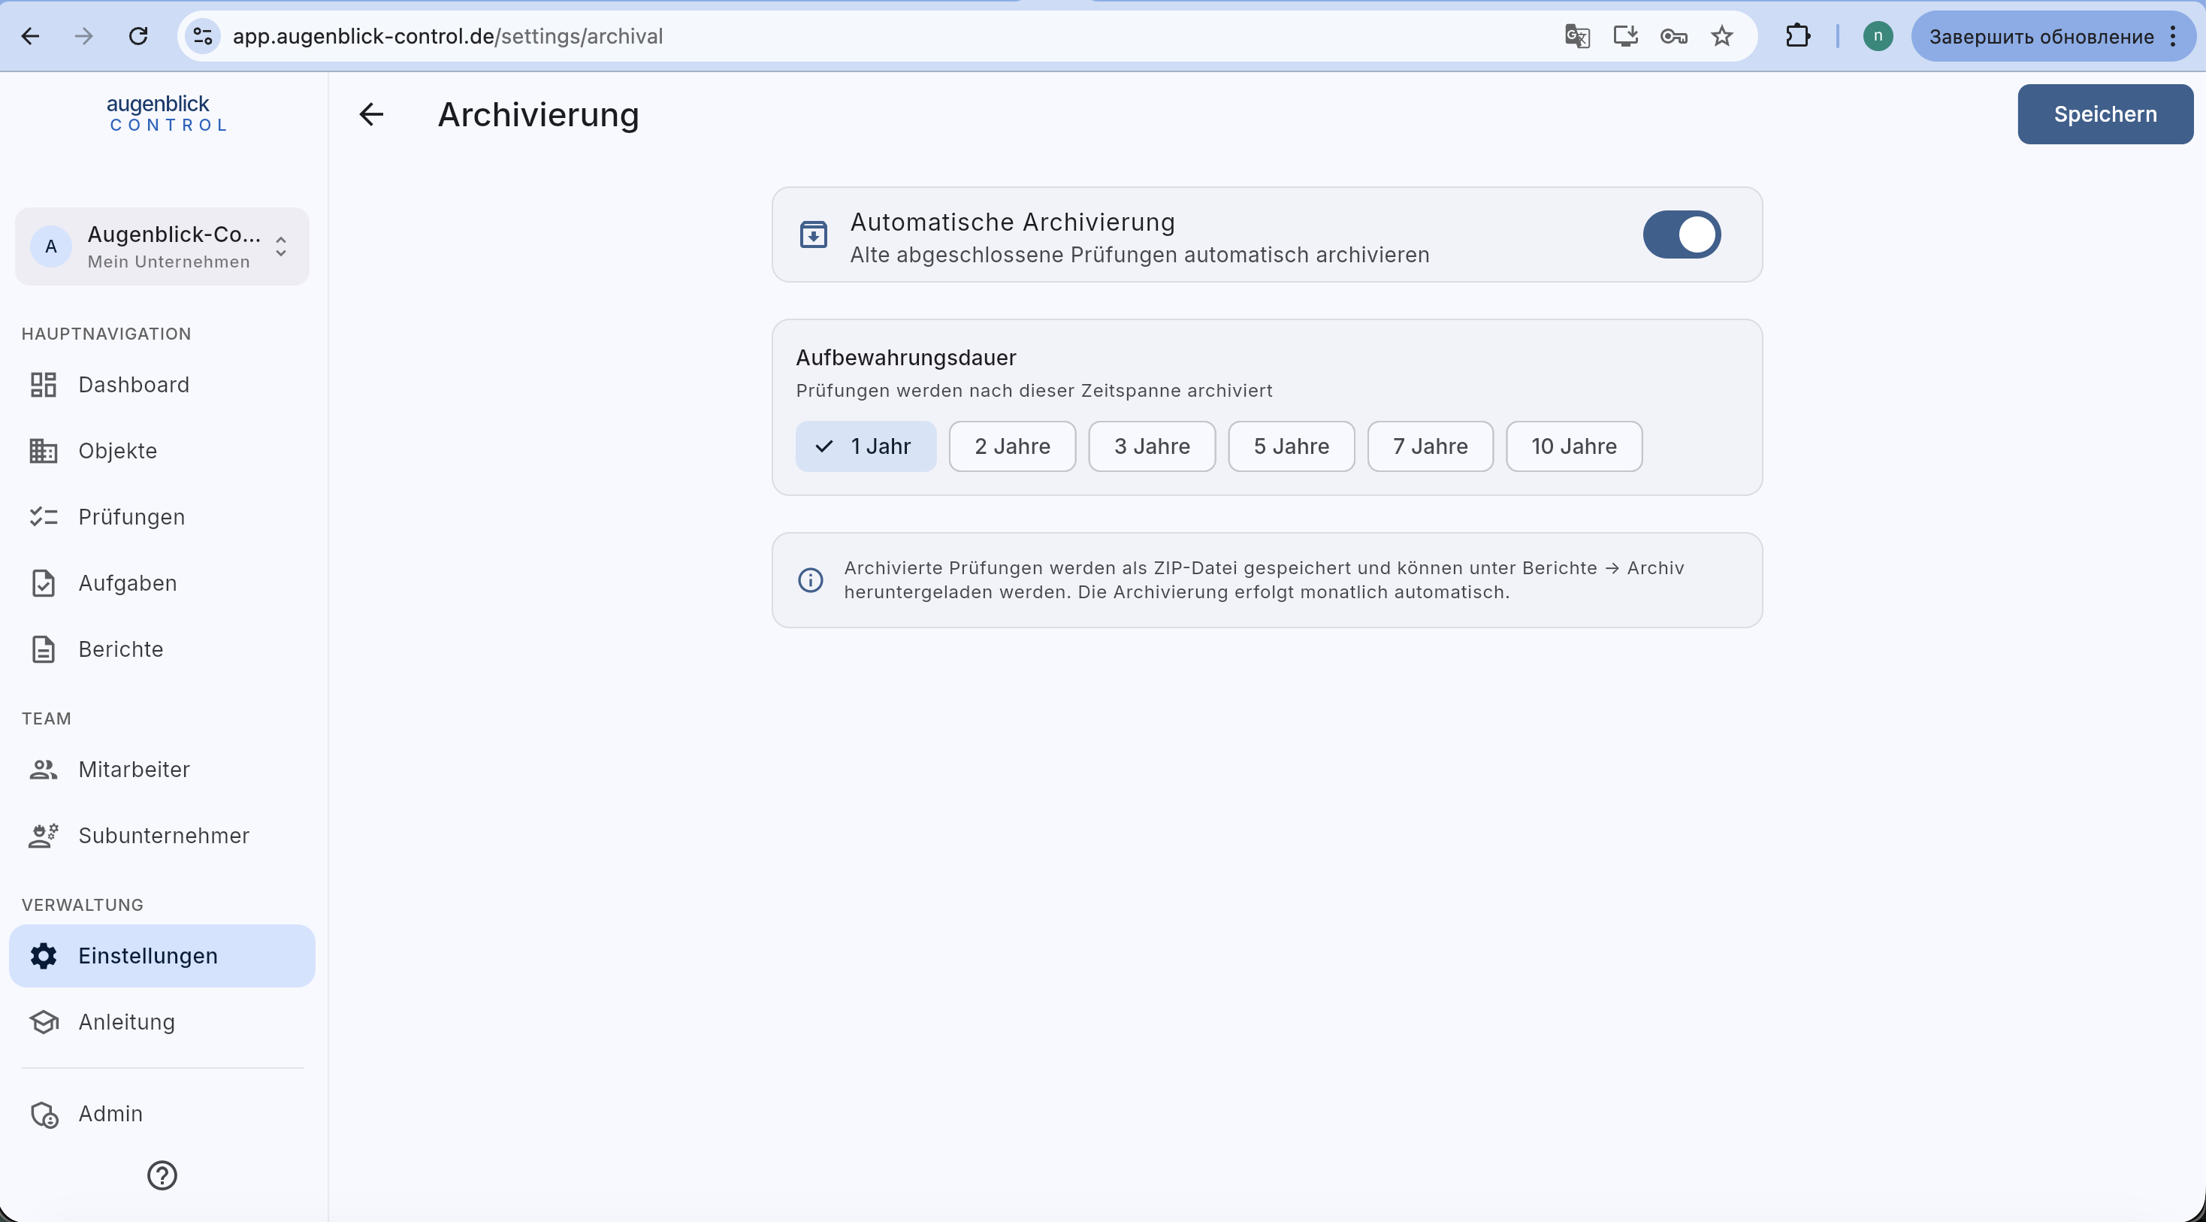
Task: Bookmark this page with the star icon
Action: coord(1722,36)
